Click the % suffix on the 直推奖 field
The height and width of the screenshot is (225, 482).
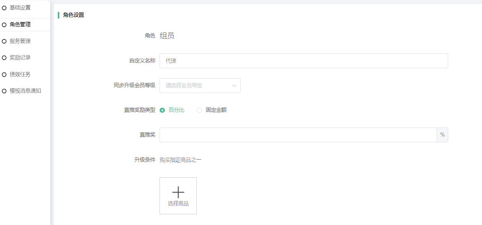442,135
